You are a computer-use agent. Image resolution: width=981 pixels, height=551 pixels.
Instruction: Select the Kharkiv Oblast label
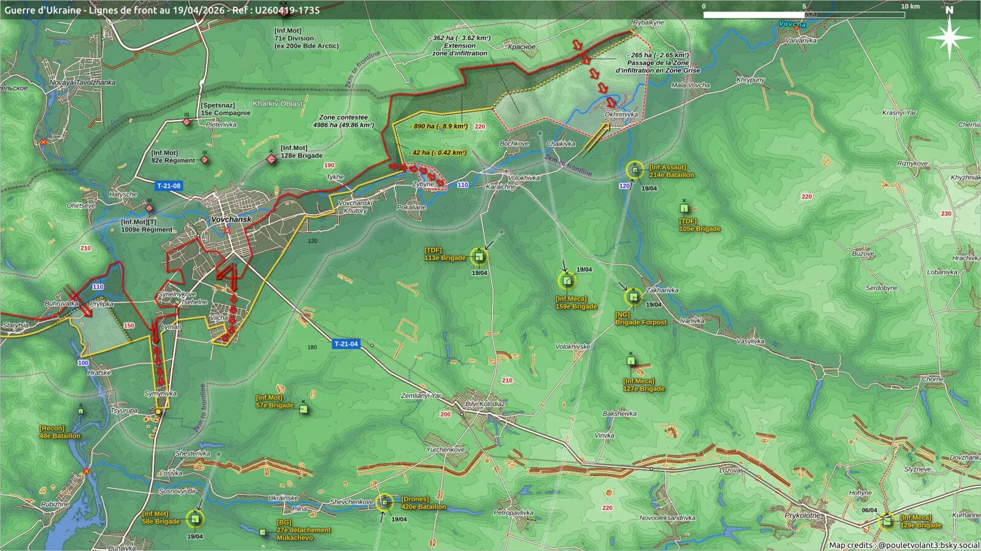(x=278, y=103)
